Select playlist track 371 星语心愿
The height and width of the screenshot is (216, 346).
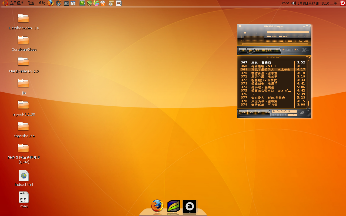[x=273, y=77]
